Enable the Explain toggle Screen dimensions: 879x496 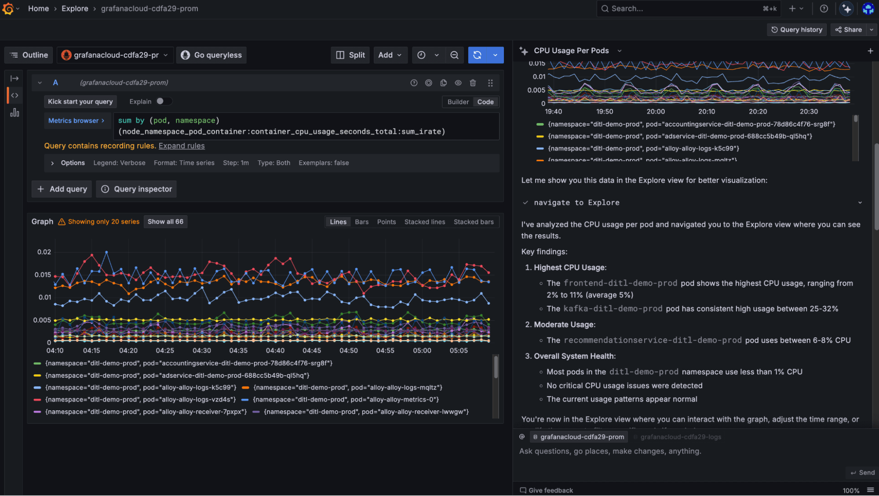tap(164, 101)
